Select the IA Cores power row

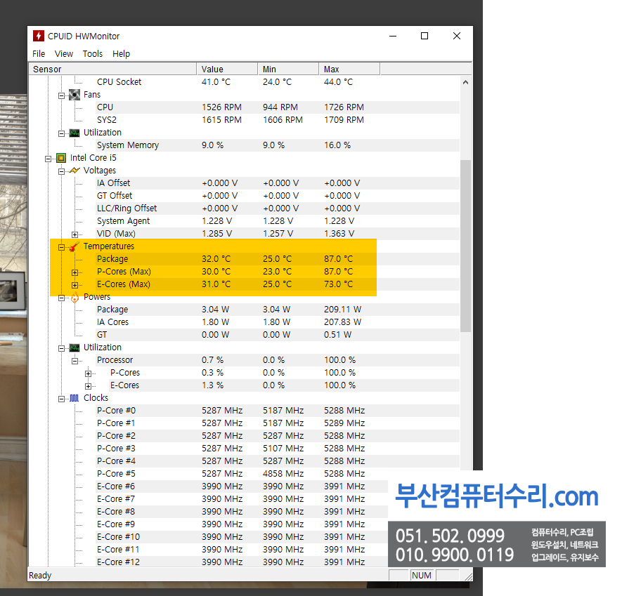point(278,322)
